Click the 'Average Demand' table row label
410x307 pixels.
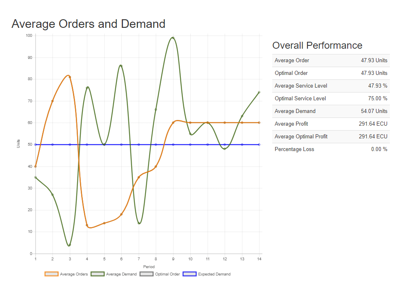[x=295, y=111]
